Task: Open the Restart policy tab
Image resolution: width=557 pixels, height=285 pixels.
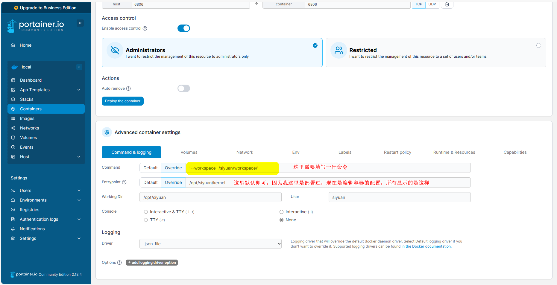Action: (397, 152)
